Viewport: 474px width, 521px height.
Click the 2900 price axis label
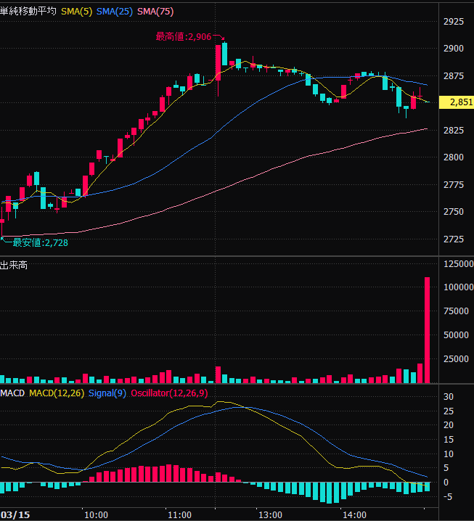pyautogui.click(x=454, y=49)
